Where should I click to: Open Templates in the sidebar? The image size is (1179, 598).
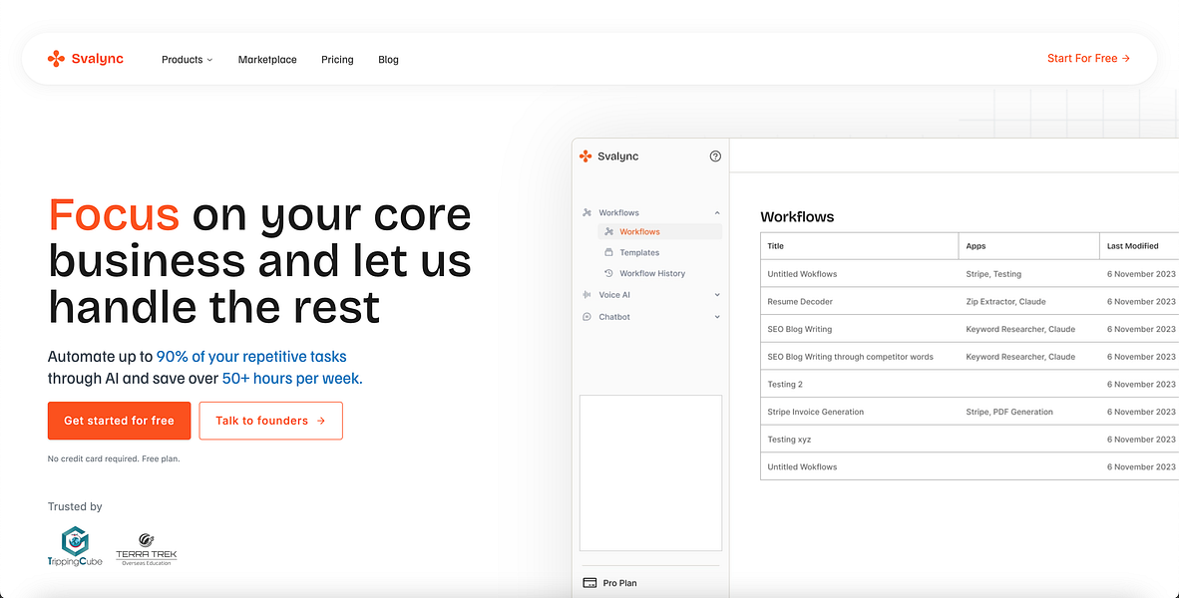click(639, 252)
